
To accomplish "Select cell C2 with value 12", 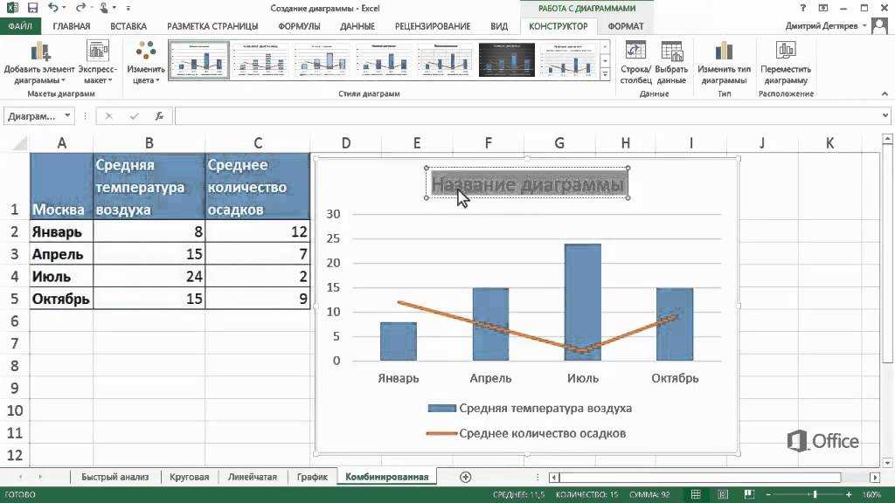I will 258,232.
